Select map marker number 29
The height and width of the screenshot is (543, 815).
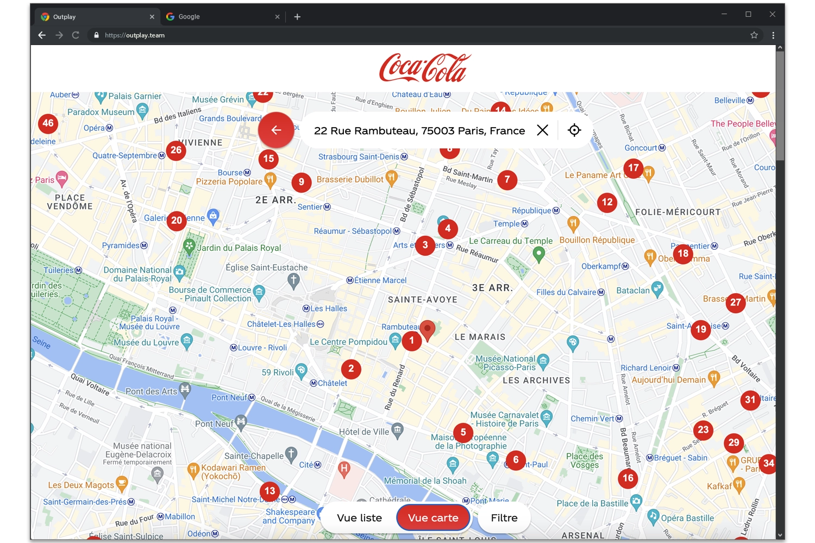coord(733,443)
